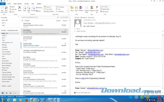Viewport: 164px width, 102px height.
Task: Open the Move folder button
Action: click(x=72, y=9)
